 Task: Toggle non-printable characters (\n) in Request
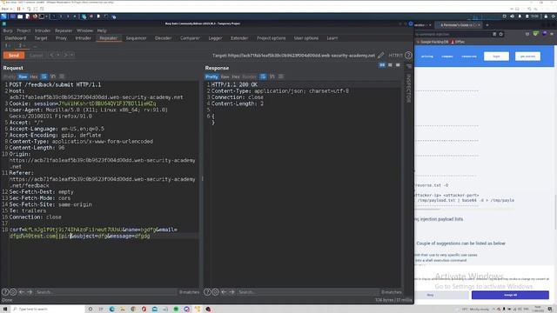coord(53,77)
